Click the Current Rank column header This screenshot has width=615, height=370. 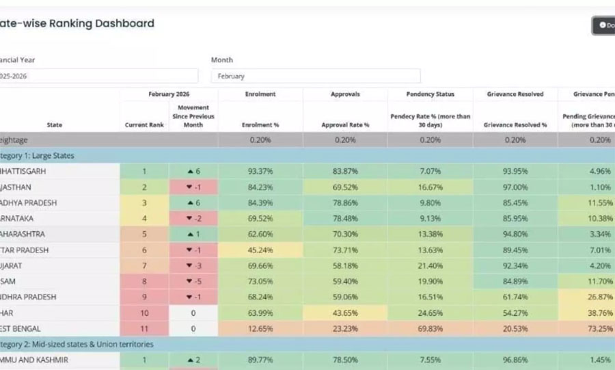[144, 125]
